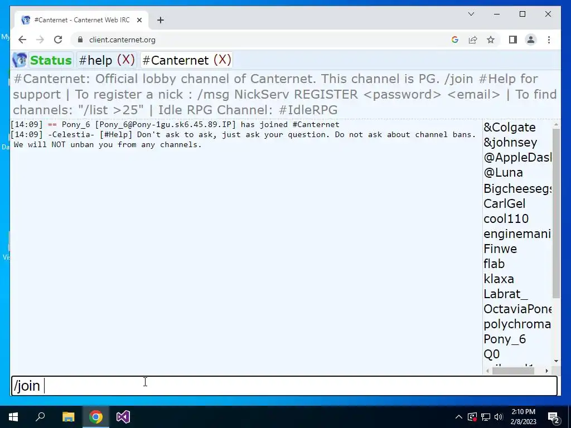Open network status tray icon
Image resolution: width=571 pixels, height=428 pixels.
click(486, 417)
